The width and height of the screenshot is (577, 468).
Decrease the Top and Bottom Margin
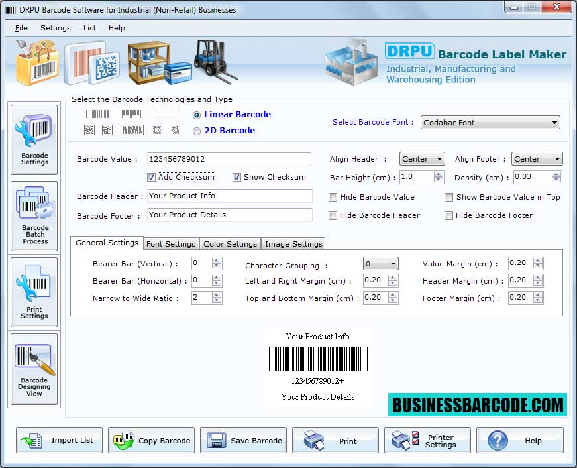click(x=393, y=300)
